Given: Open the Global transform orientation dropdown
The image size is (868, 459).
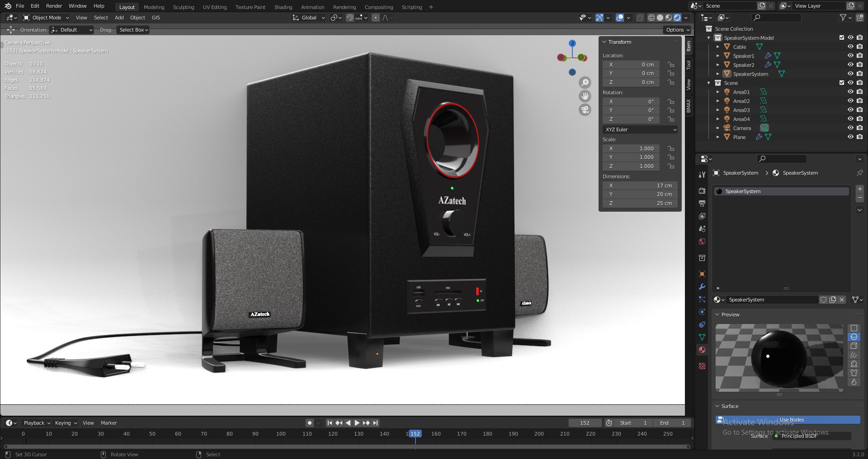Looking at the screenshot, I should pyautogui.click(x=309, y=18).
